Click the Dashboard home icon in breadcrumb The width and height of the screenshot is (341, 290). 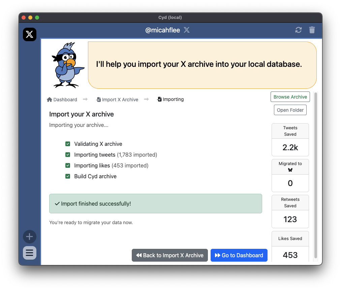(50, 100)
